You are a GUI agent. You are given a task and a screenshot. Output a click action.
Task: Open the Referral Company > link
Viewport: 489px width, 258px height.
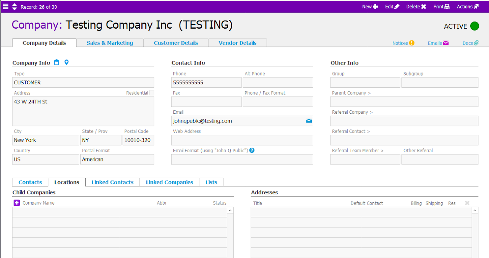coord(352,112)
